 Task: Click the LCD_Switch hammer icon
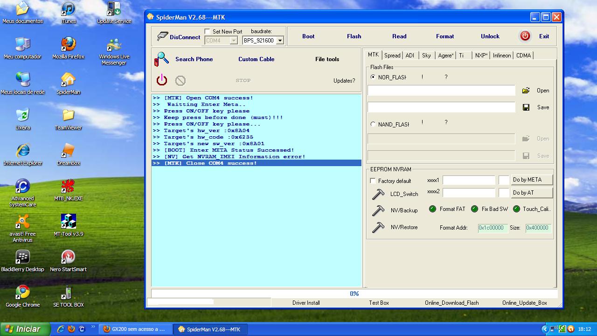point(378,194)
